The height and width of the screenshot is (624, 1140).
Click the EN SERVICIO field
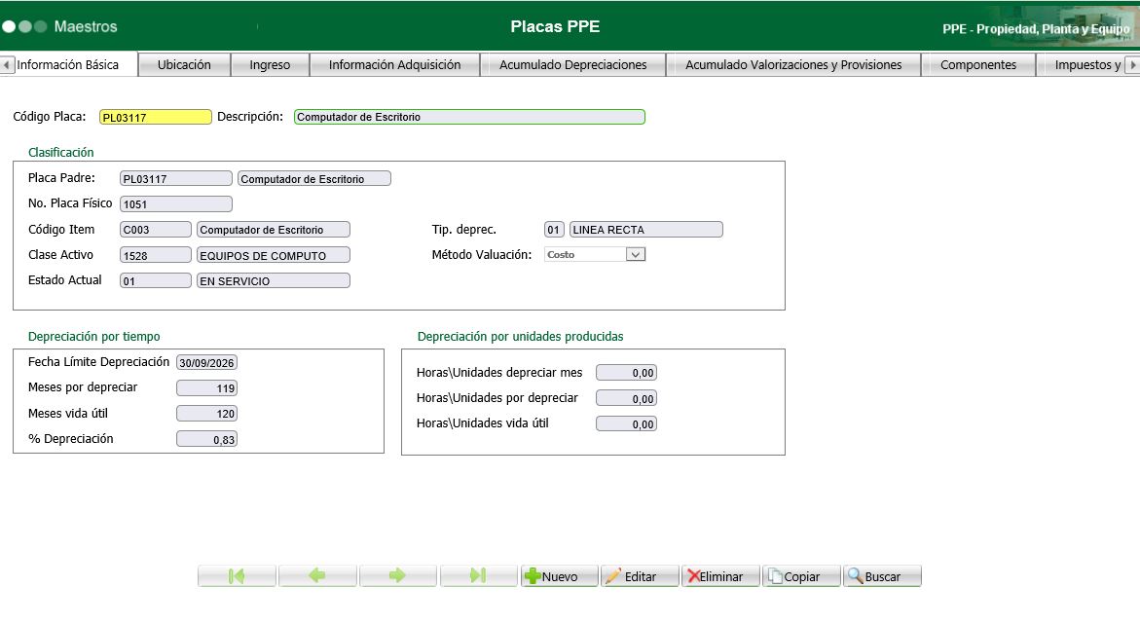[274, 280]
